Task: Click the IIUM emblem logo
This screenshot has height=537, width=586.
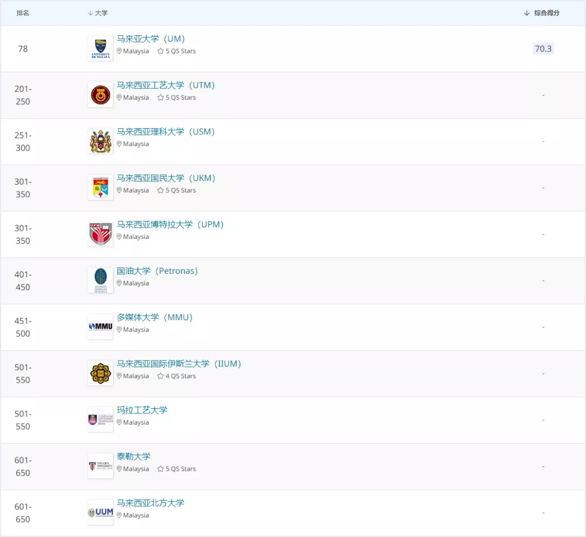Action: [x=100, y=373]
